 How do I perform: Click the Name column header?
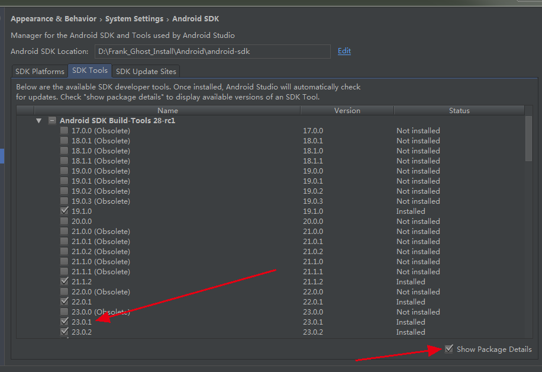point(167,111)
